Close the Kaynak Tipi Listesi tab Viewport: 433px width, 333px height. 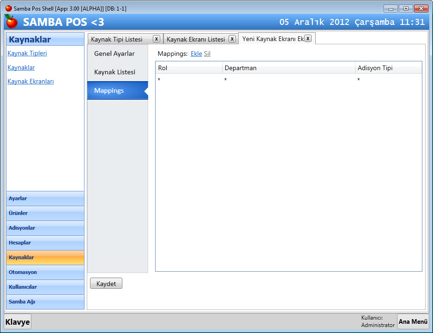tap(156, 39)
